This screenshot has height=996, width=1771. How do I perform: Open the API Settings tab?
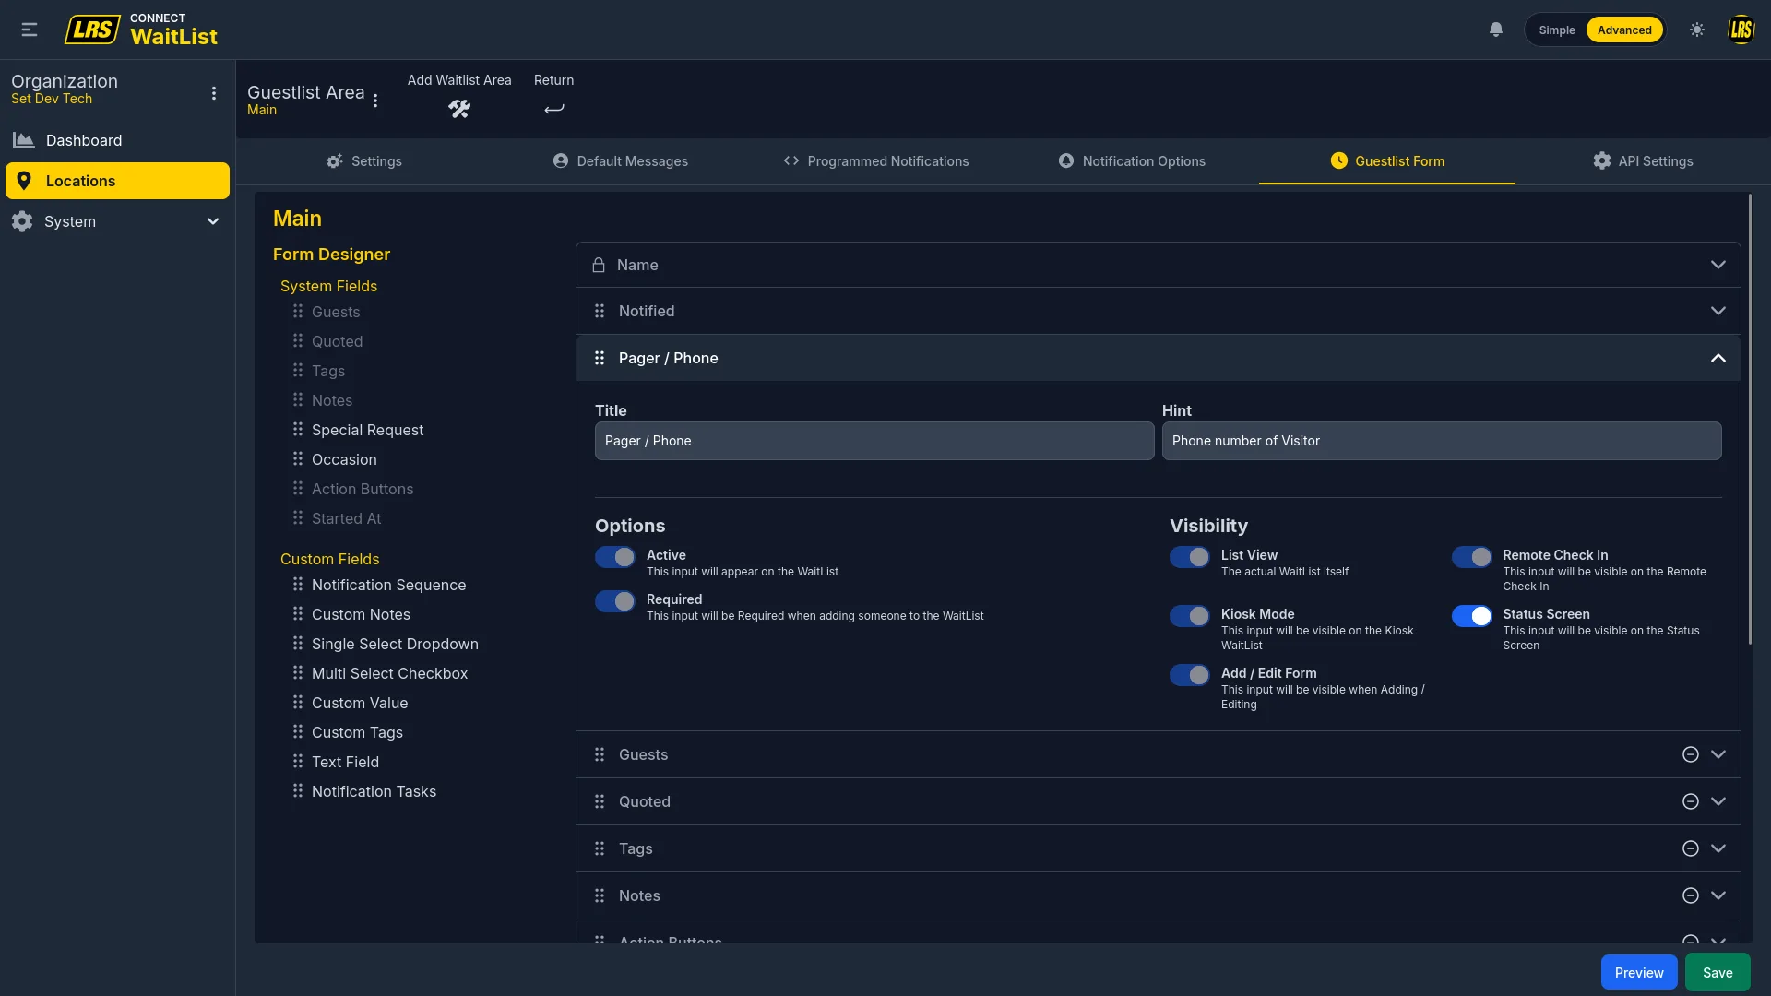coord(1643,161)
